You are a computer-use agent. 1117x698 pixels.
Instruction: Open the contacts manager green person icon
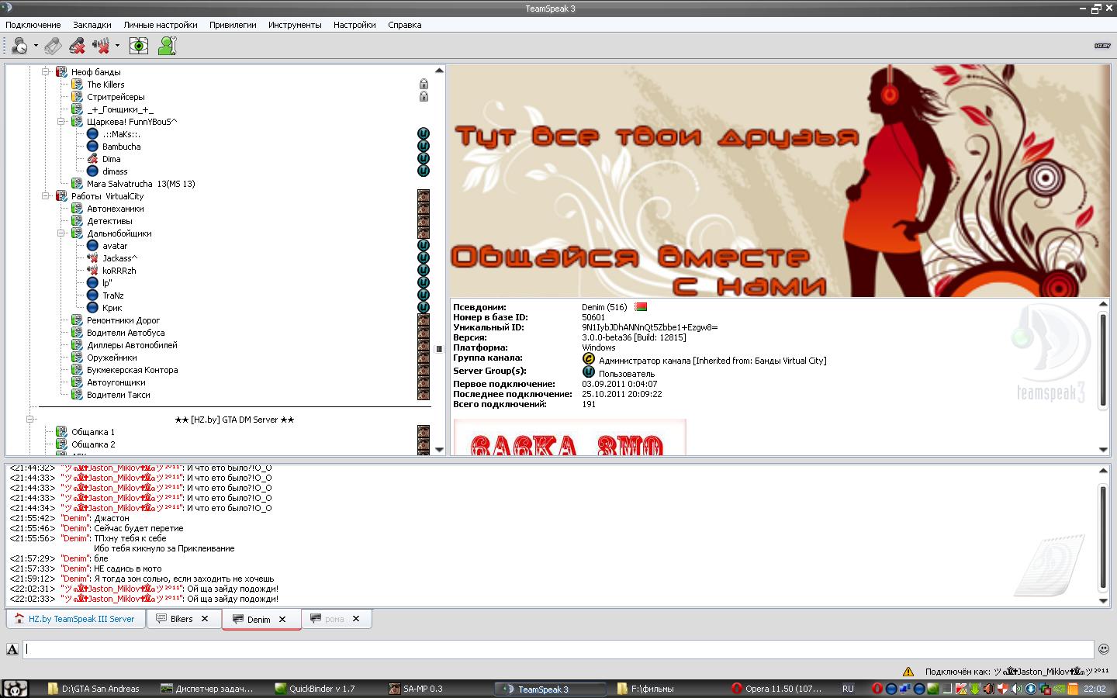click(167, 46)
